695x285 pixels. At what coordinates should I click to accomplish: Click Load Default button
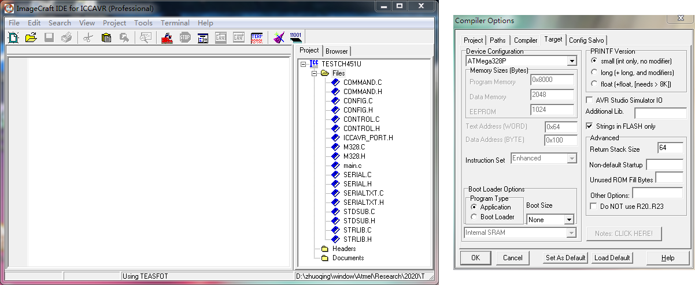612,258
